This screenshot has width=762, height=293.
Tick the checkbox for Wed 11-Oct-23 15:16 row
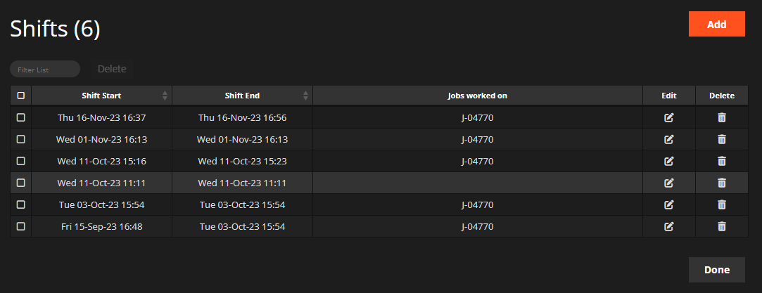[x=21, y=161]
